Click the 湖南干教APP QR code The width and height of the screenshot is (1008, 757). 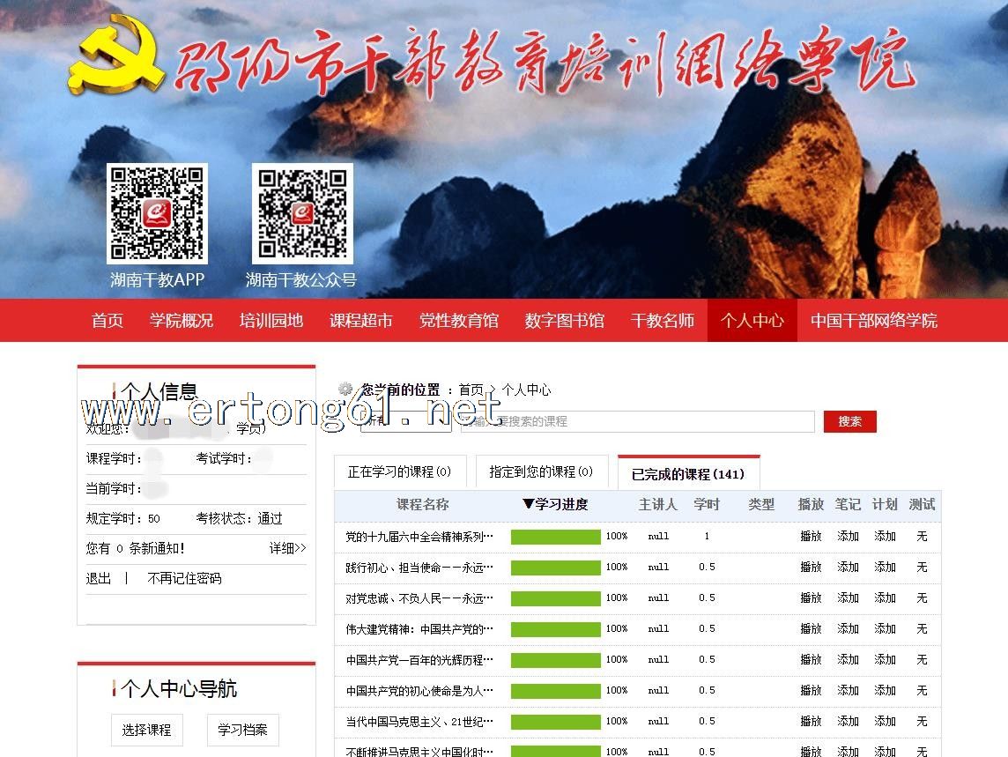click(x=157, y=213)
